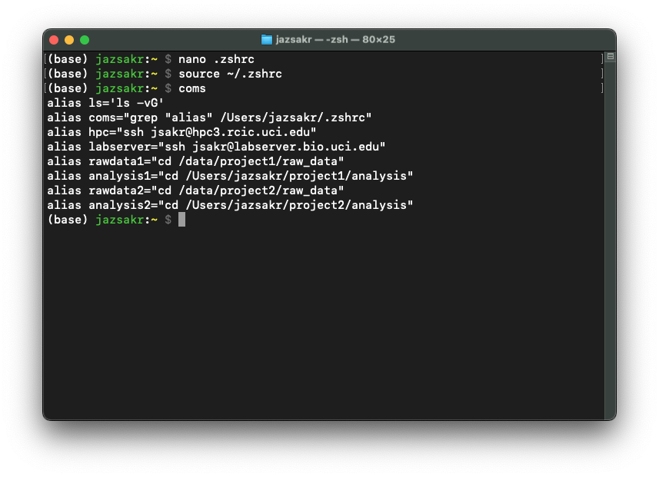Click the source ~/.zshrc command text
Viewport: 659px width, 477px height.
click(231, 73)
